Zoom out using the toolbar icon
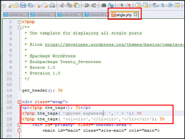This screenshot has height=139, width=185. tap(129, 5)
